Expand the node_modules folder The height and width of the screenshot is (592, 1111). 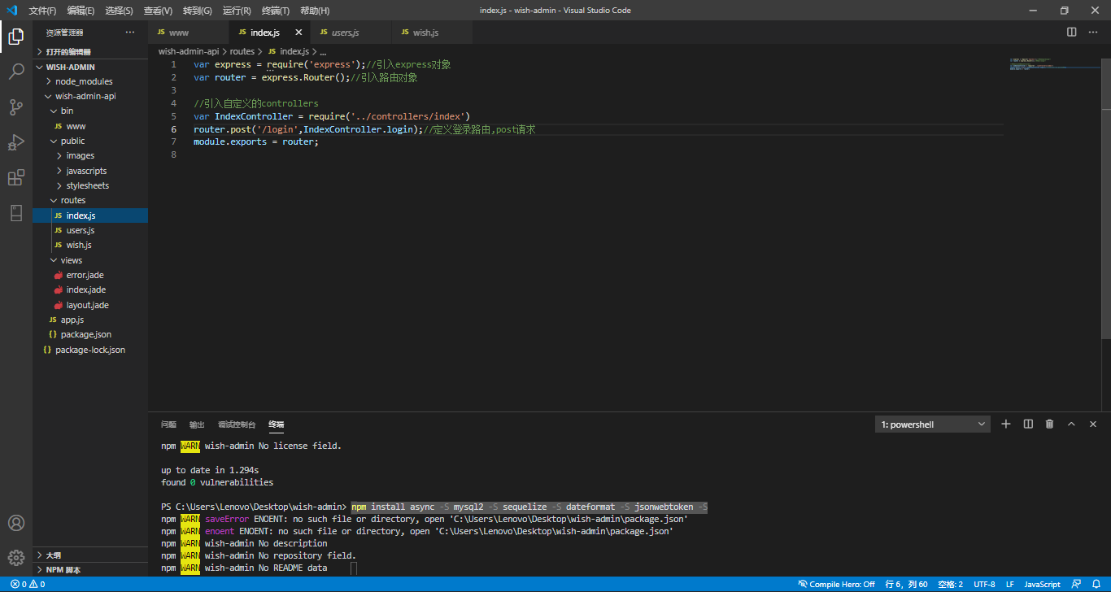point(90,81)
